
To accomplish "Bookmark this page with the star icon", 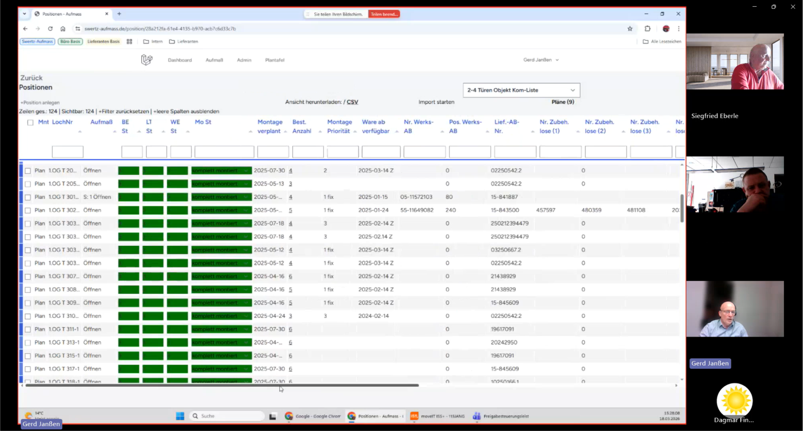I will [630, 29].
